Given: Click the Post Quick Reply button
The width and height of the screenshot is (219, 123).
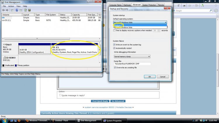Looking at the screenshot, I should click(x=100, y=101).
